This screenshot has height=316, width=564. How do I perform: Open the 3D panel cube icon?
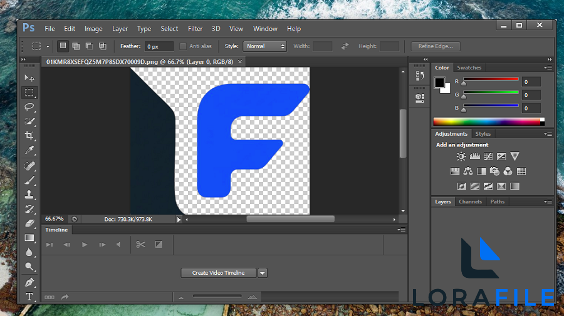point(420,98)
